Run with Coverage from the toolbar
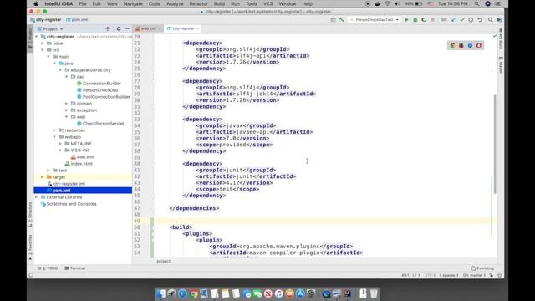This screenshot has height=301, width=535. pos(424,20)
